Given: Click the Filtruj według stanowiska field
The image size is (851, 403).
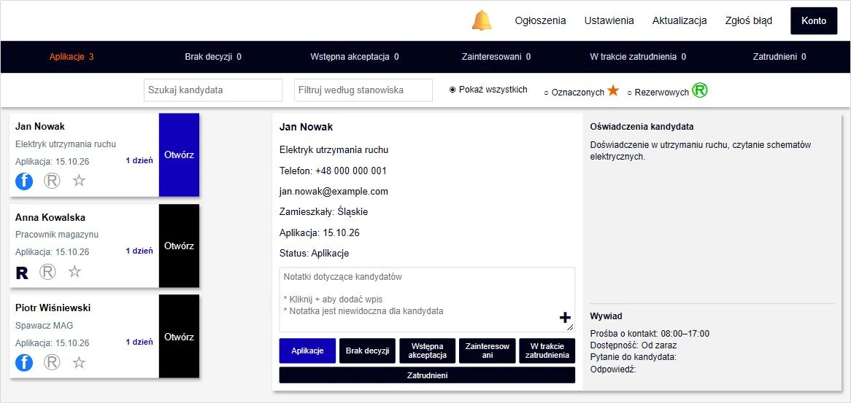Looking at the screenshot, I should 363,90.
